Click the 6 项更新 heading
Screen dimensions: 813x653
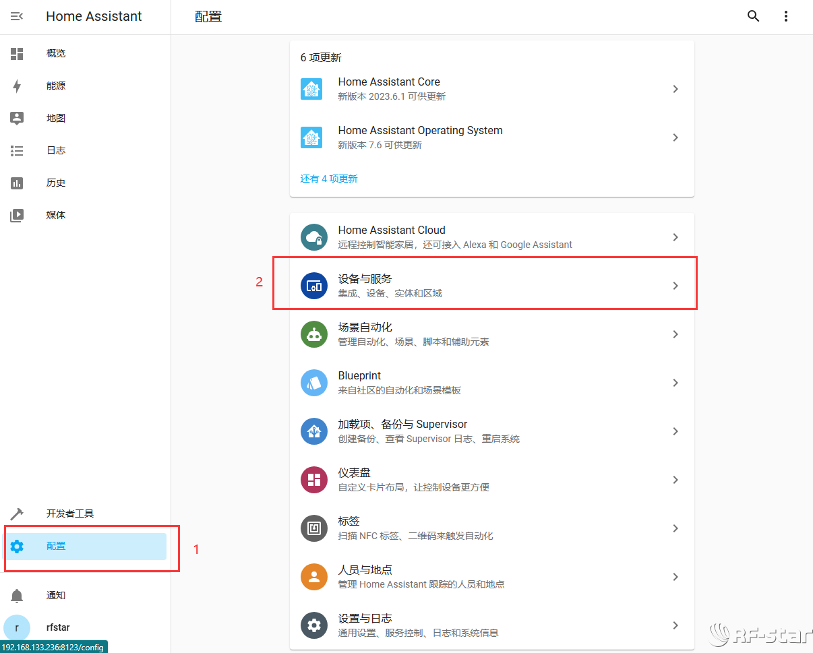click(x=321, y=58)
